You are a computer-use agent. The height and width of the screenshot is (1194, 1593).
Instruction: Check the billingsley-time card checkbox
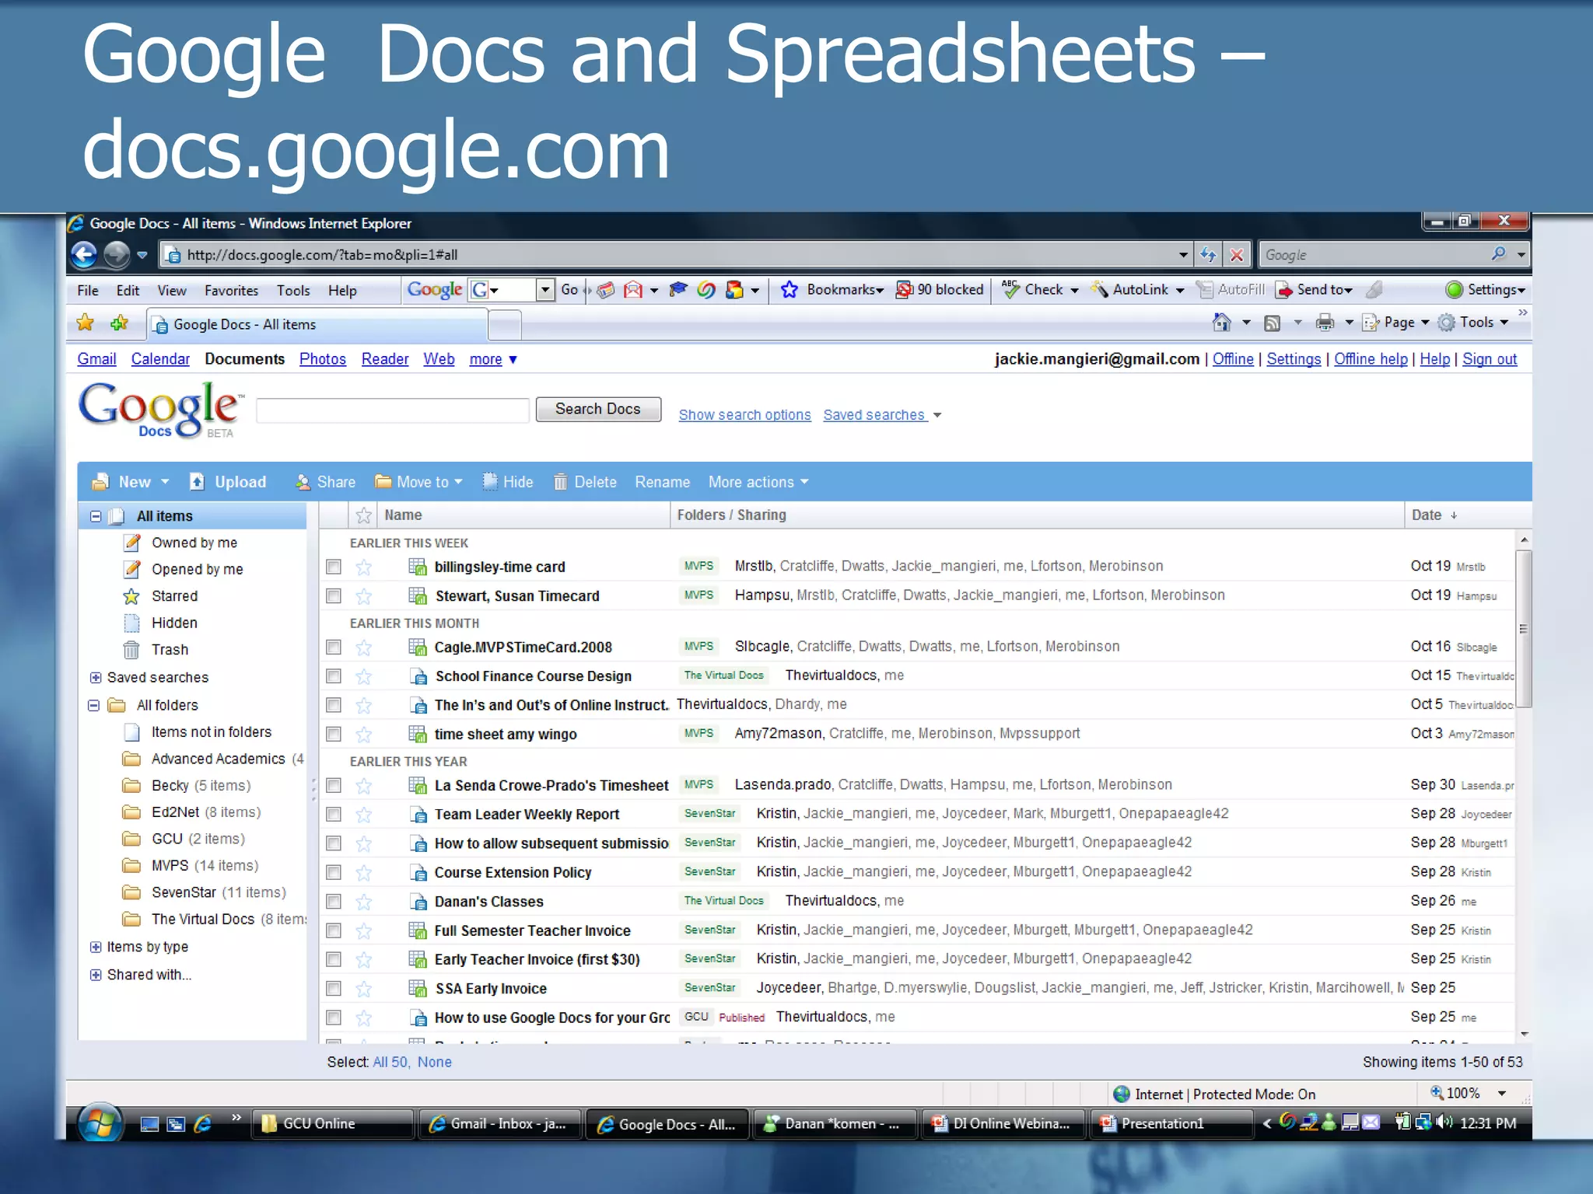(334, 567)
